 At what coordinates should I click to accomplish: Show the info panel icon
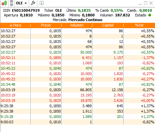pos(42,3)
